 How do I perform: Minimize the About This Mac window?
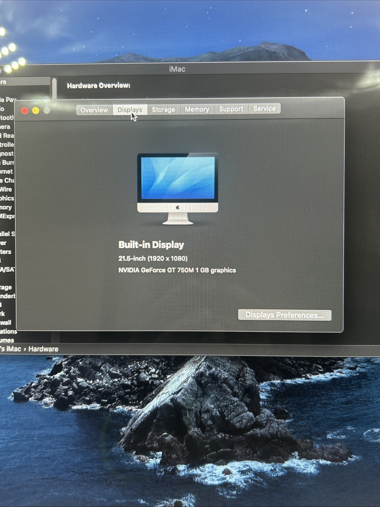[35, 110]
